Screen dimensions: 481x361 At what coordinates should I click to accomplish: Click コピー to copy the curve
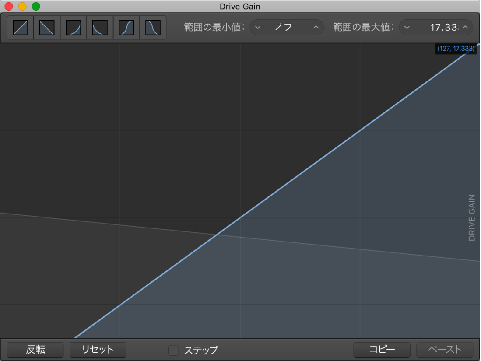pos(382,350)
